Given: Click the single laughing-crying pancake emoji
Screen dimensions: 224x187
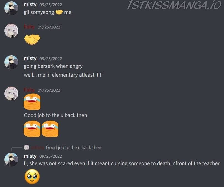Looking at the screenshot, I should click(32, 102).
